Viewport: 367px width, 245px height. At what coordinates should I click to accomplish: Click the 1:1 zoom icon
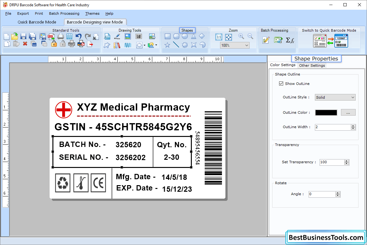click(219, 37)
